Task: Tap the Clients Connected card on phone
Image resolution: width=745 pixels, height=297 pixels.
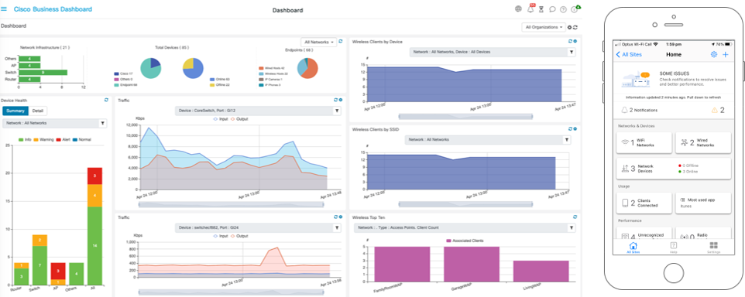Action: pos(644,203)
